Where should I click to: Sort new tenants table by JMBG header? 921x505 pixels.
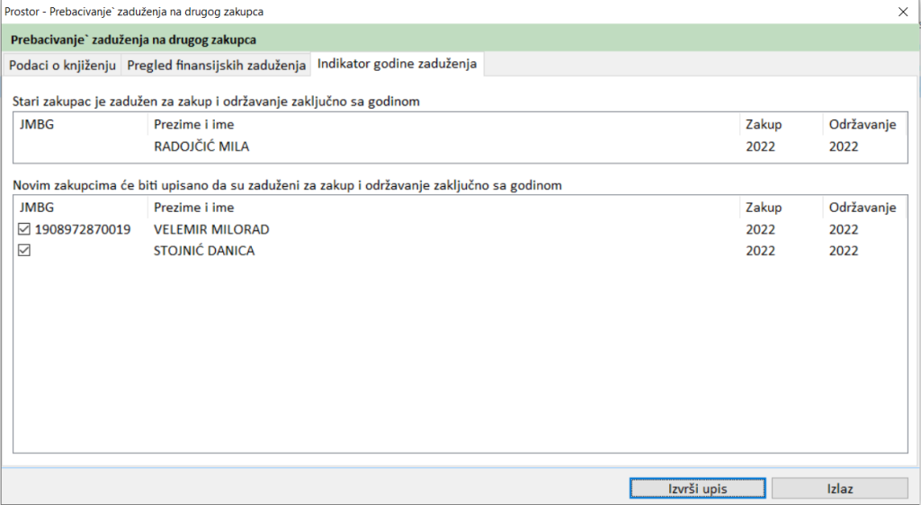tap(37, 208)
